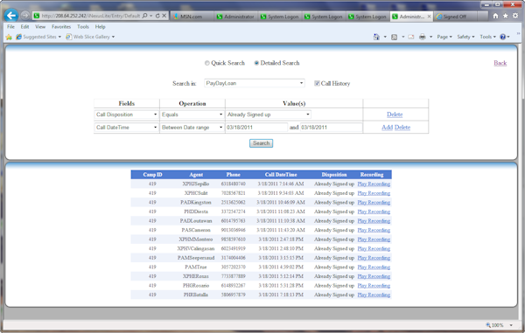Open the zoom level dropdown arrow
The height and width of the screenshot is (333, 525).
click(511, 325)
